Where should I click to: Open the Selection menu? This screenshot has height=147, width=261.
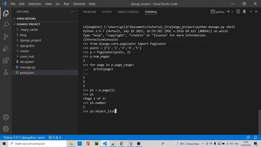click(35, 4)
